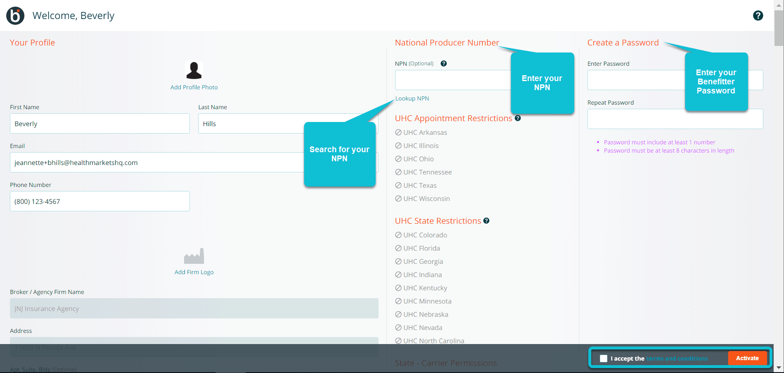The width and height of the screenshot is (784, 373).
Task: Toggle UHC Colorado restriction icon
Action: click(x=398, y=235)
